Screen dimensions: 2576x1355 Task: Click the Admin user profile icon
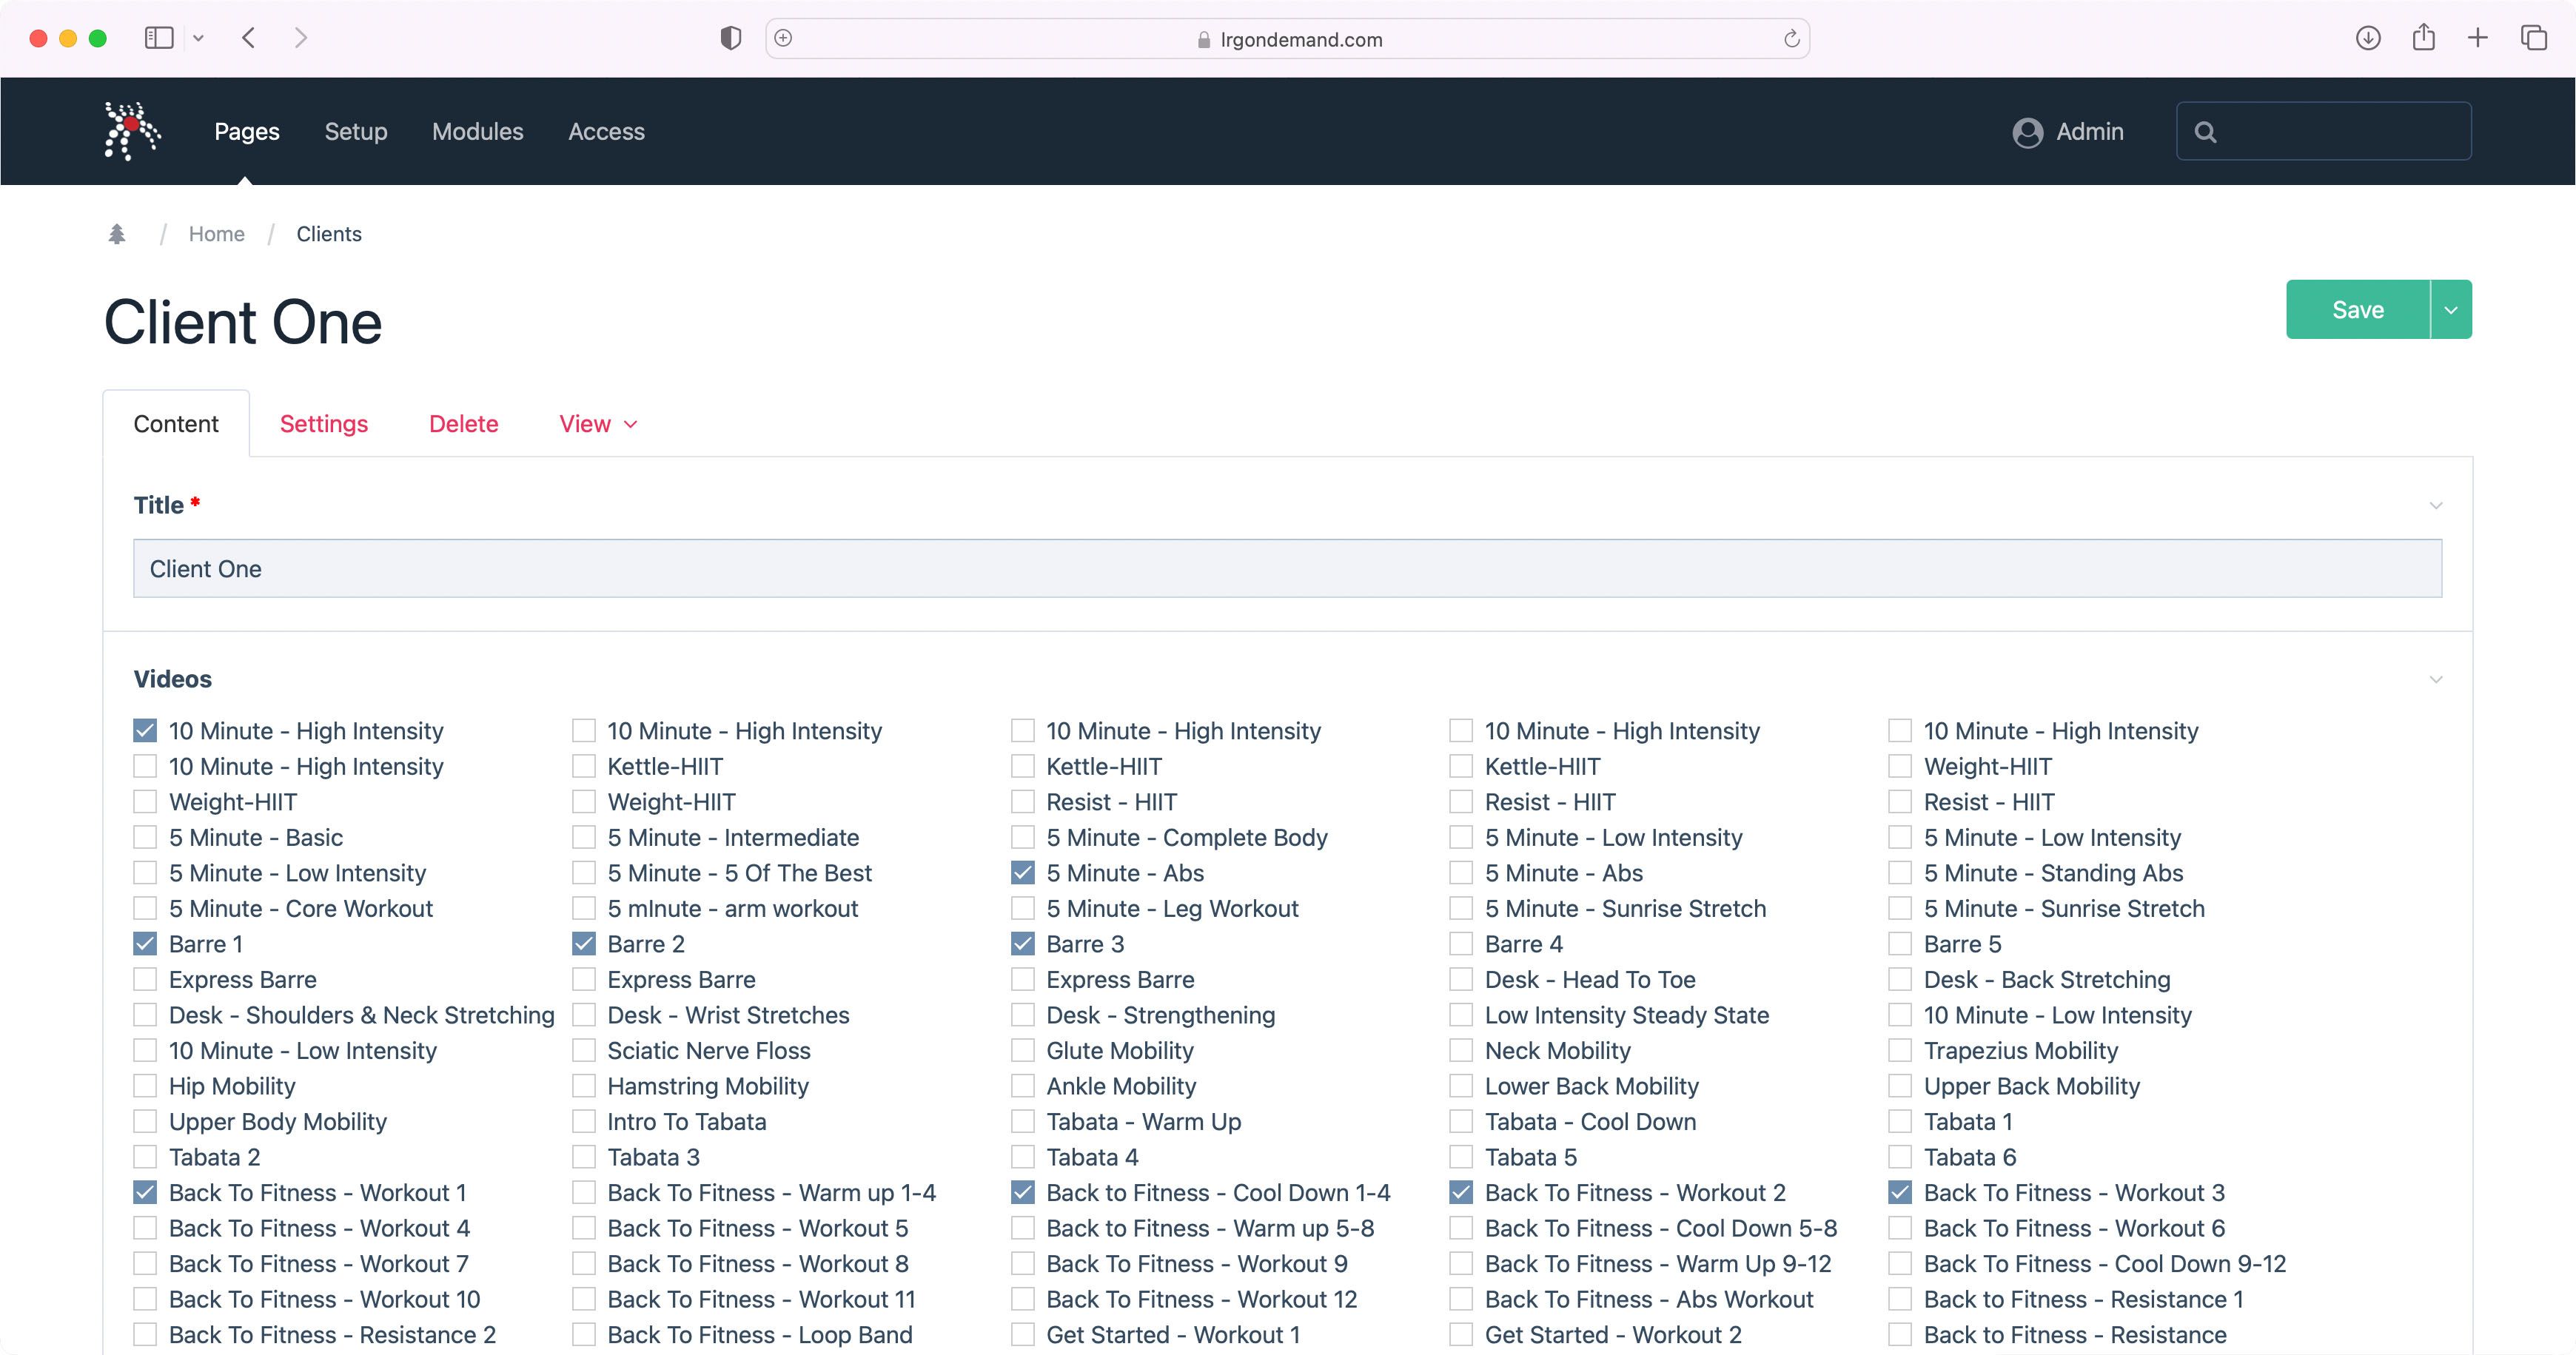tap(2027, 132)
